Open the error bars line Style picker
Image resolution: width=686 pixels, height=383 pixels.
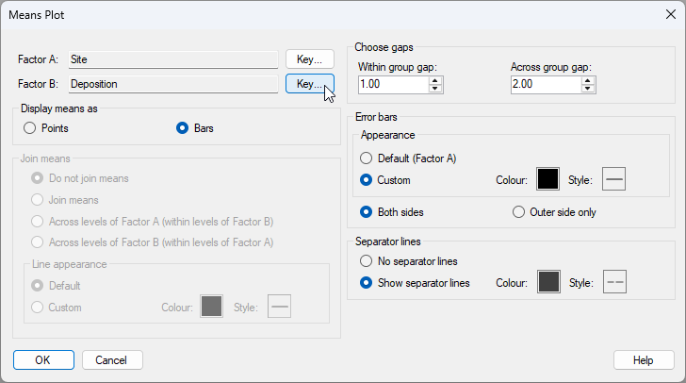click(613, 179)
